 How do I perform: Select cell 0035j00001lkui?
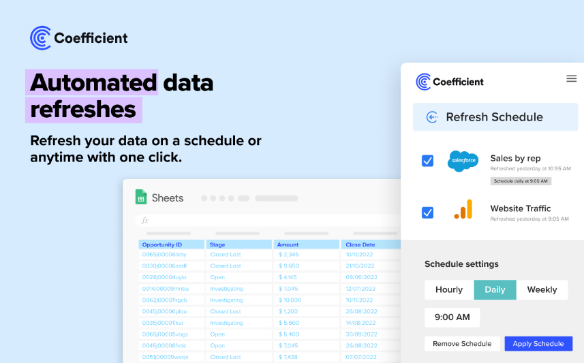click(171, 323)
